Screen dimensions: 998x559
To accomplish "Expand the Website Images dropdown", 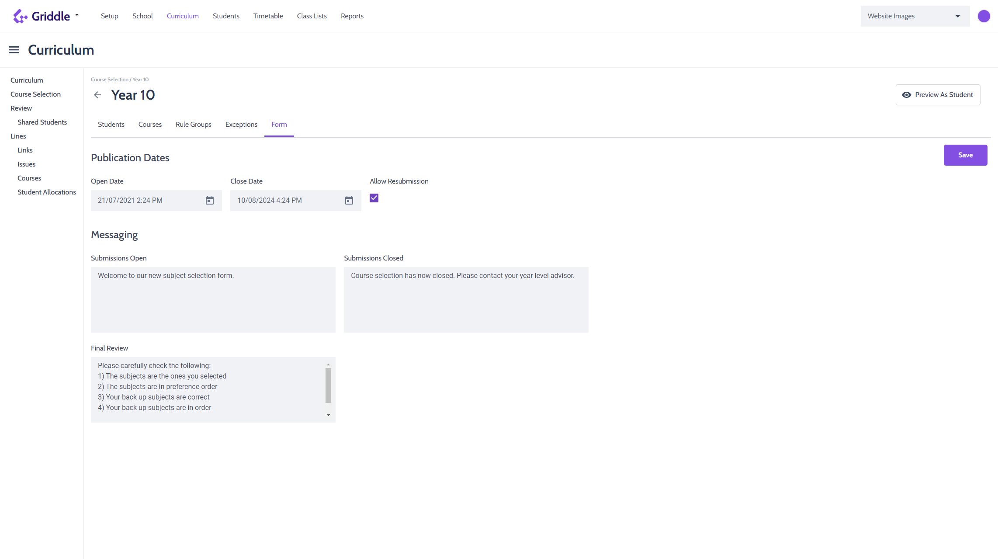I will tap(915, 16).
